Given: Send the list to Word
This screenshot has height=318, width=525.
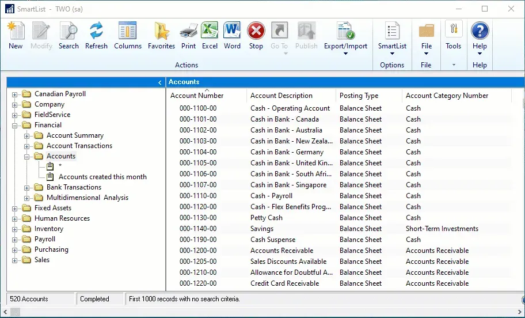Looking at the screenshot, I should [232, 35].
